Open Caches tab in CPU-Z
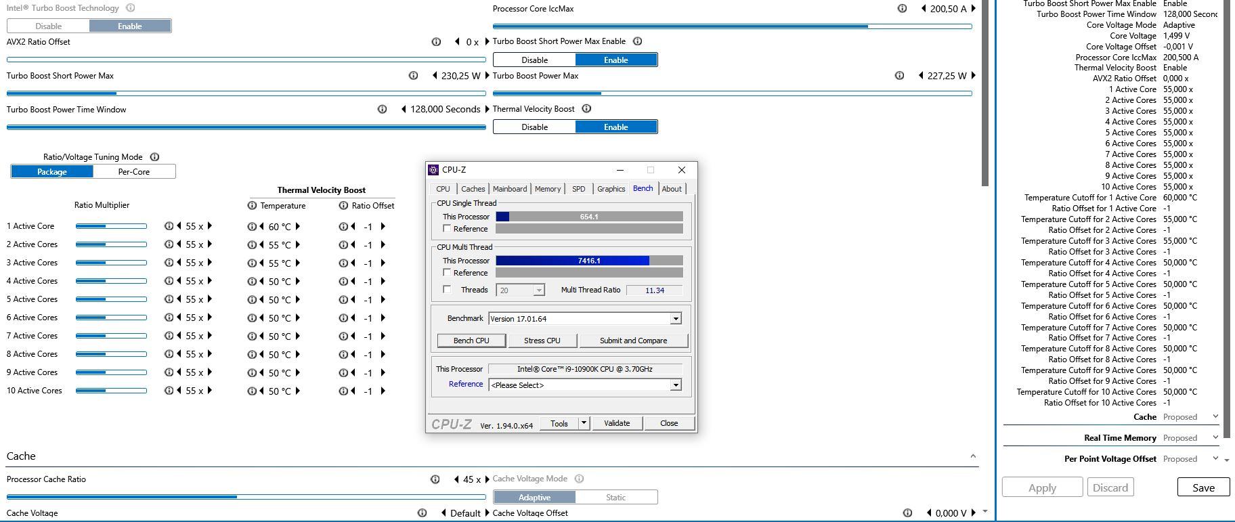 click(x=473, y=189)
